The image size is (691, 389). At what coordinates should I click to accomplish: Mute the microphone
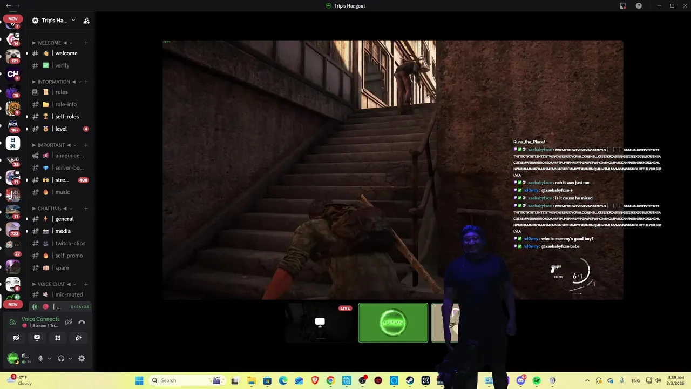click(40, 358)
